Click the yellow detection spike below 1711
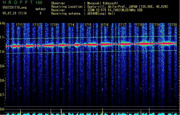Screen dimensions: 180x115 [21, 112]
